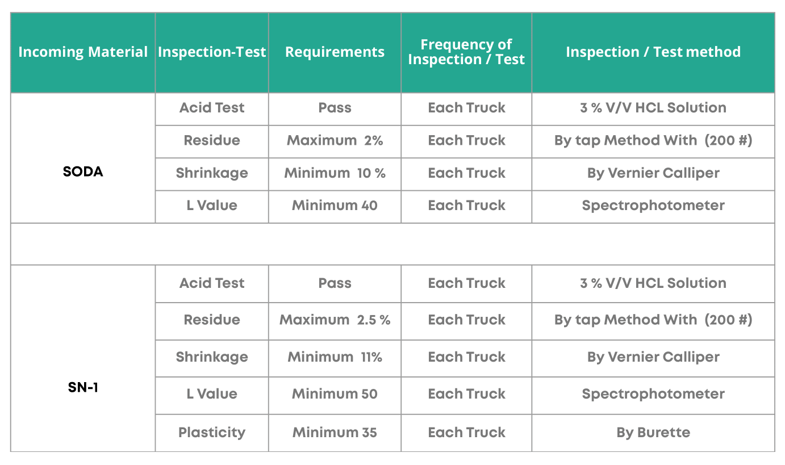Click the By Burette method cell

click(653, 433)
